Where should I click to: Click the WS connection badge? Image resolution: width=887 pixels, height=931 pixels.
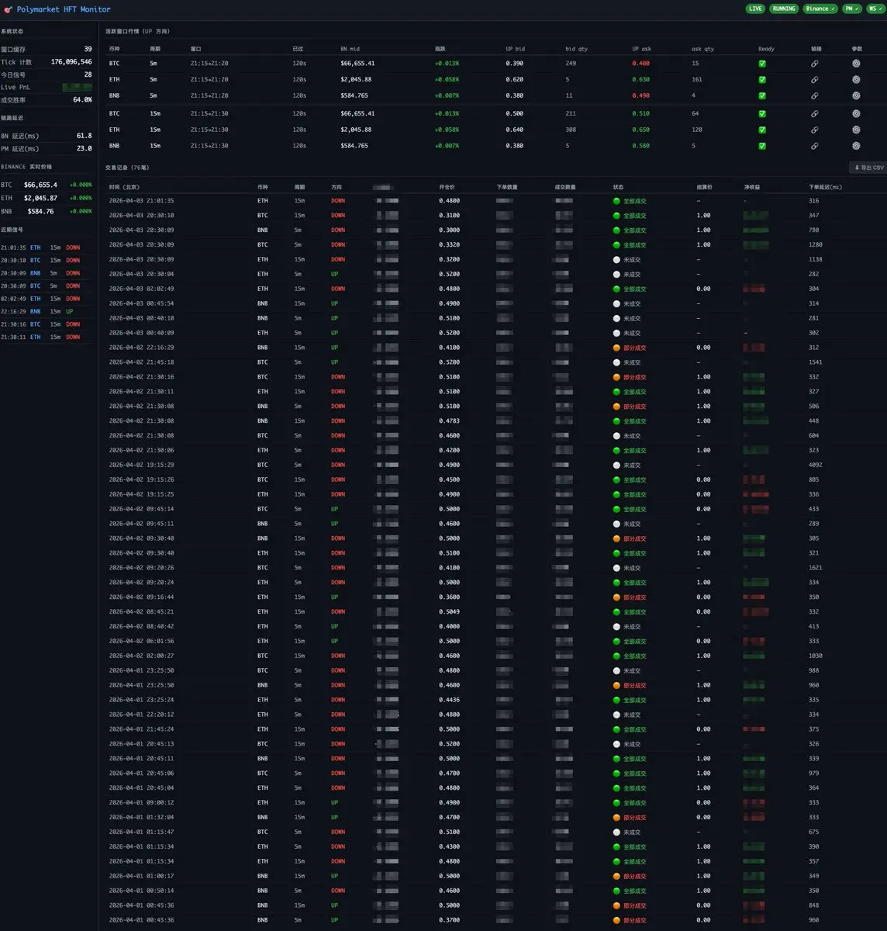[x=875, y=9]
